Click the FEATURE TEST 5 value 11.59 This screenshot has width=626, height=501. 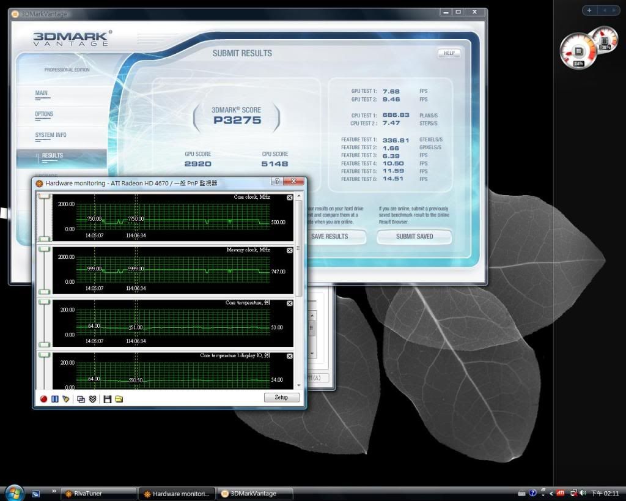(393, 171)
